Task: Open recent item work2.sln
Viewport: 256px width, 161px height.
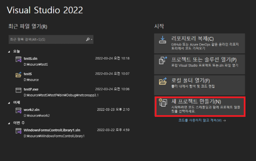Action: [32, 110]
